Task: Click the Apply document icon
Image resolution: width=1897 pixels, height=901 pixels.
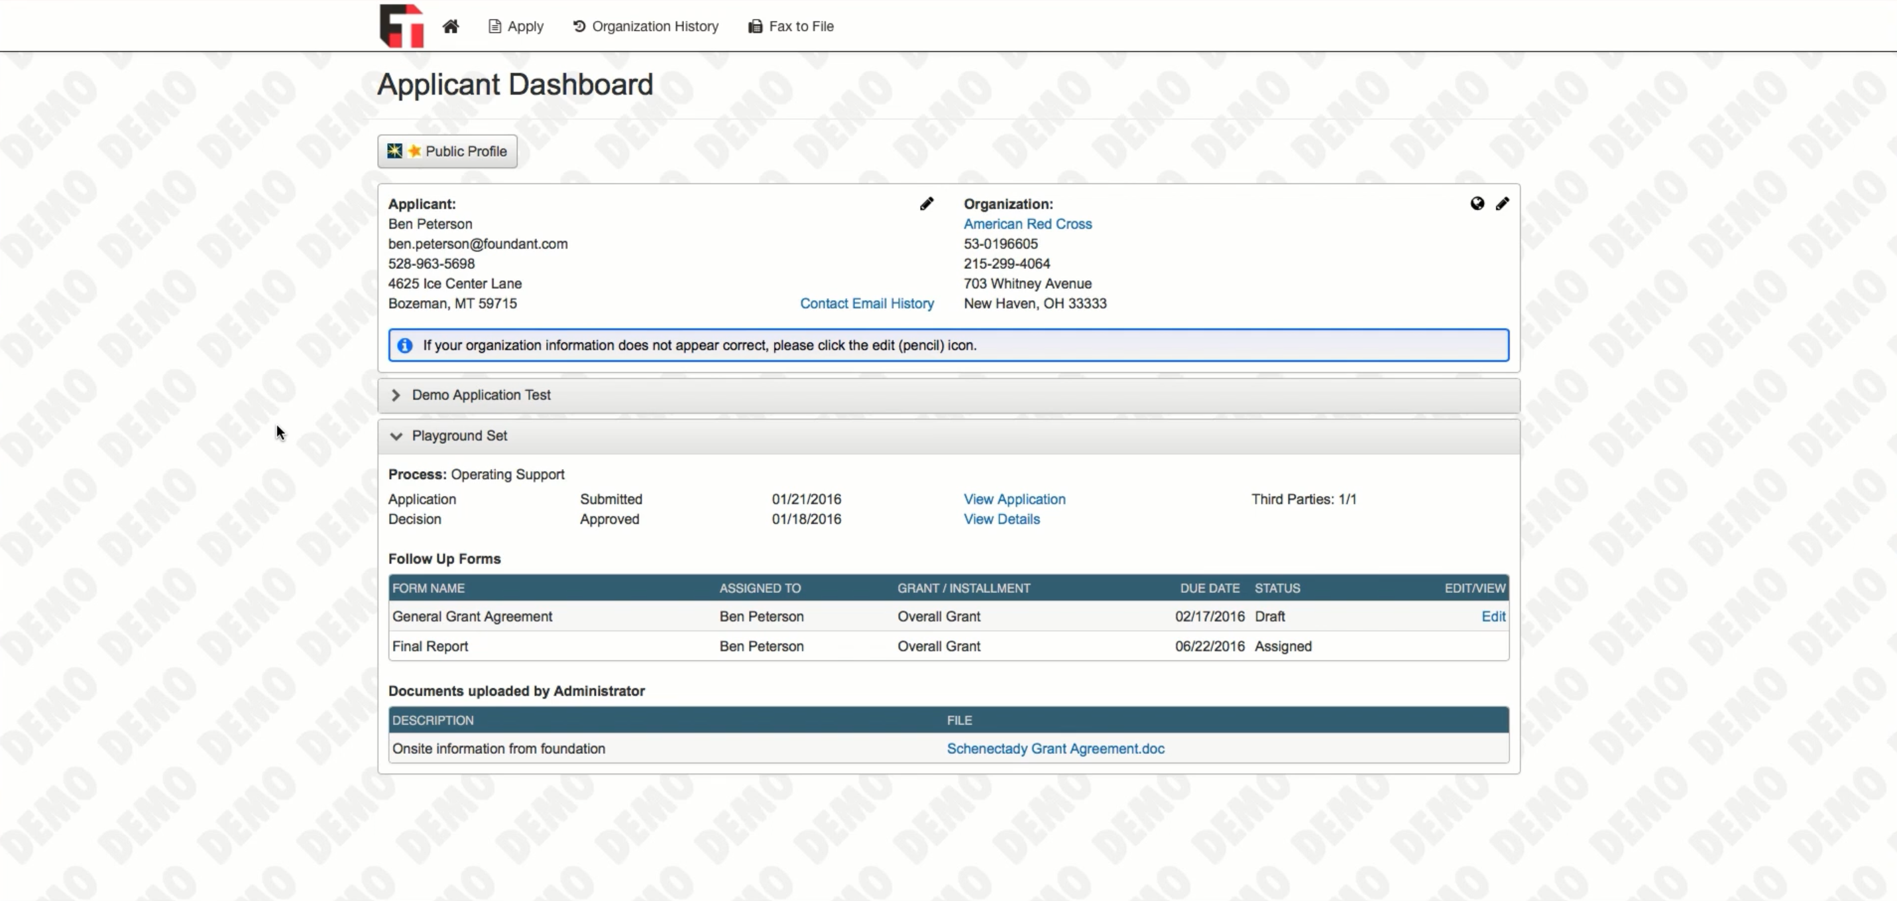Action: [x=495, y=26]
